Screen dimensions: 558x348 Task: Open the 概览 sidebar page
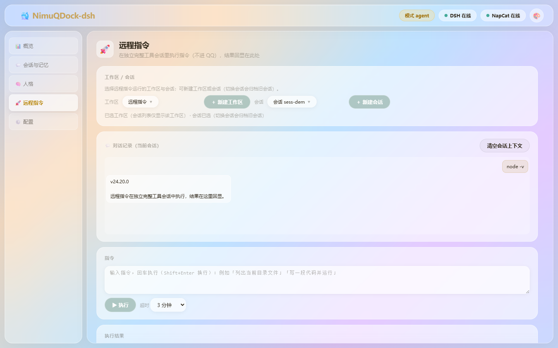(x=43, y=46)
